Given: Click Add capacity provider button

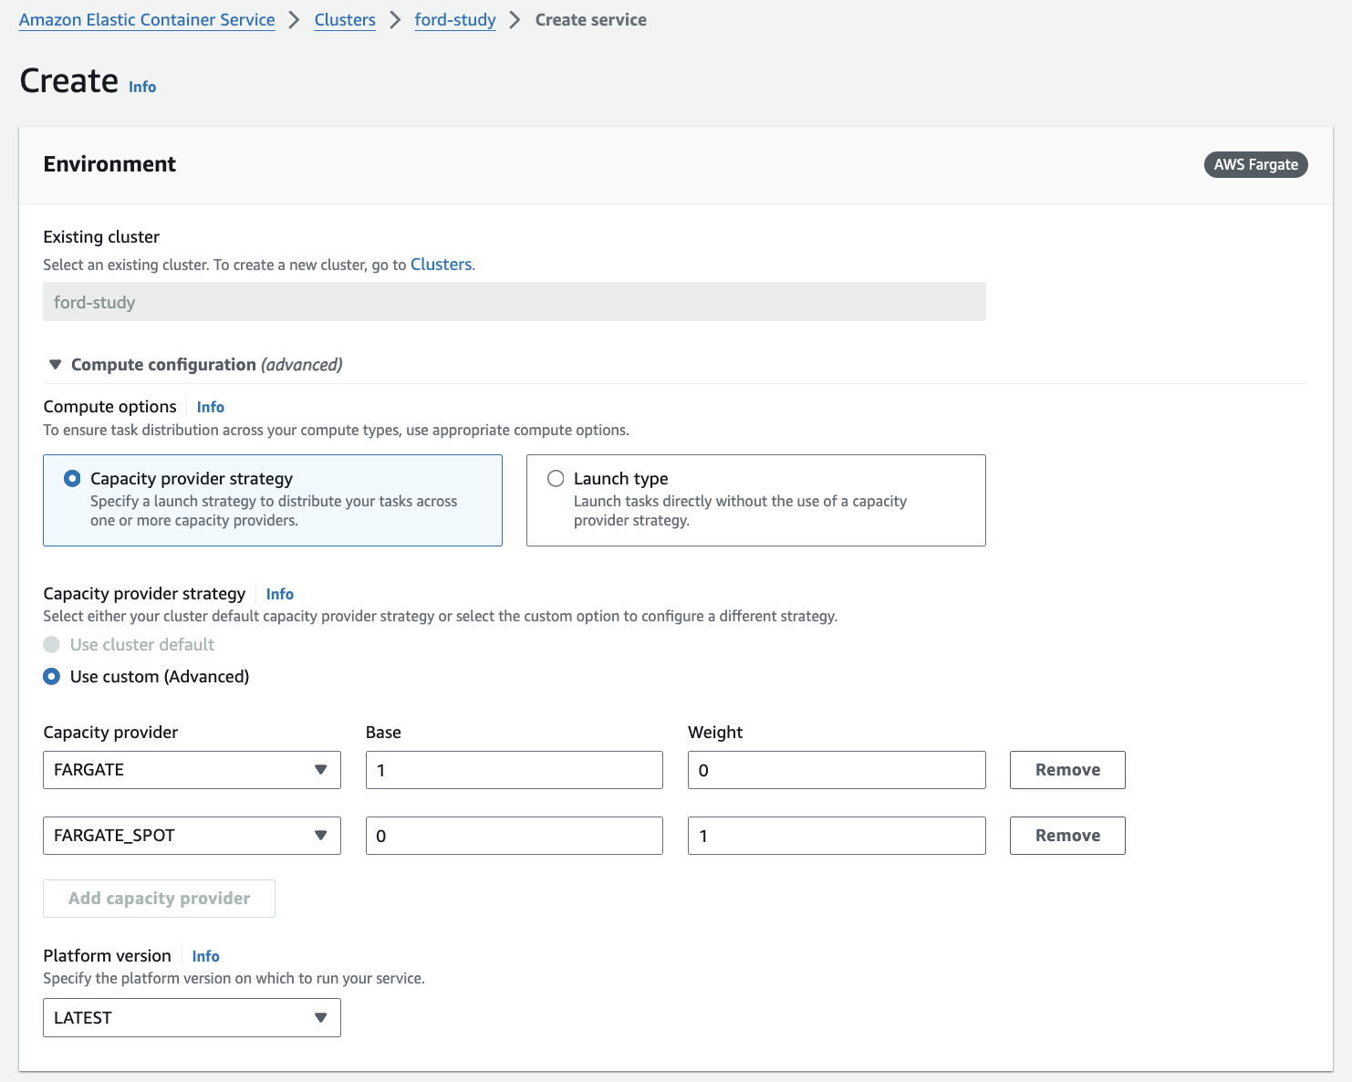Looking at the screenshot, I should 159,899.
